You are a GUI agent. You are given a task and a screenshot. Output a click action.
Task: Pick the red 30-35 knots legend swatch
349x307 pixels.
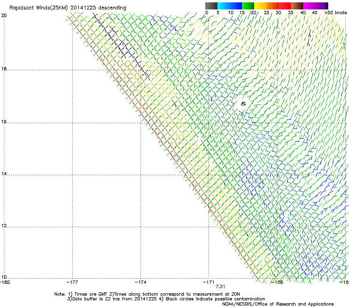pyautogui.click(x=285, y=6)
